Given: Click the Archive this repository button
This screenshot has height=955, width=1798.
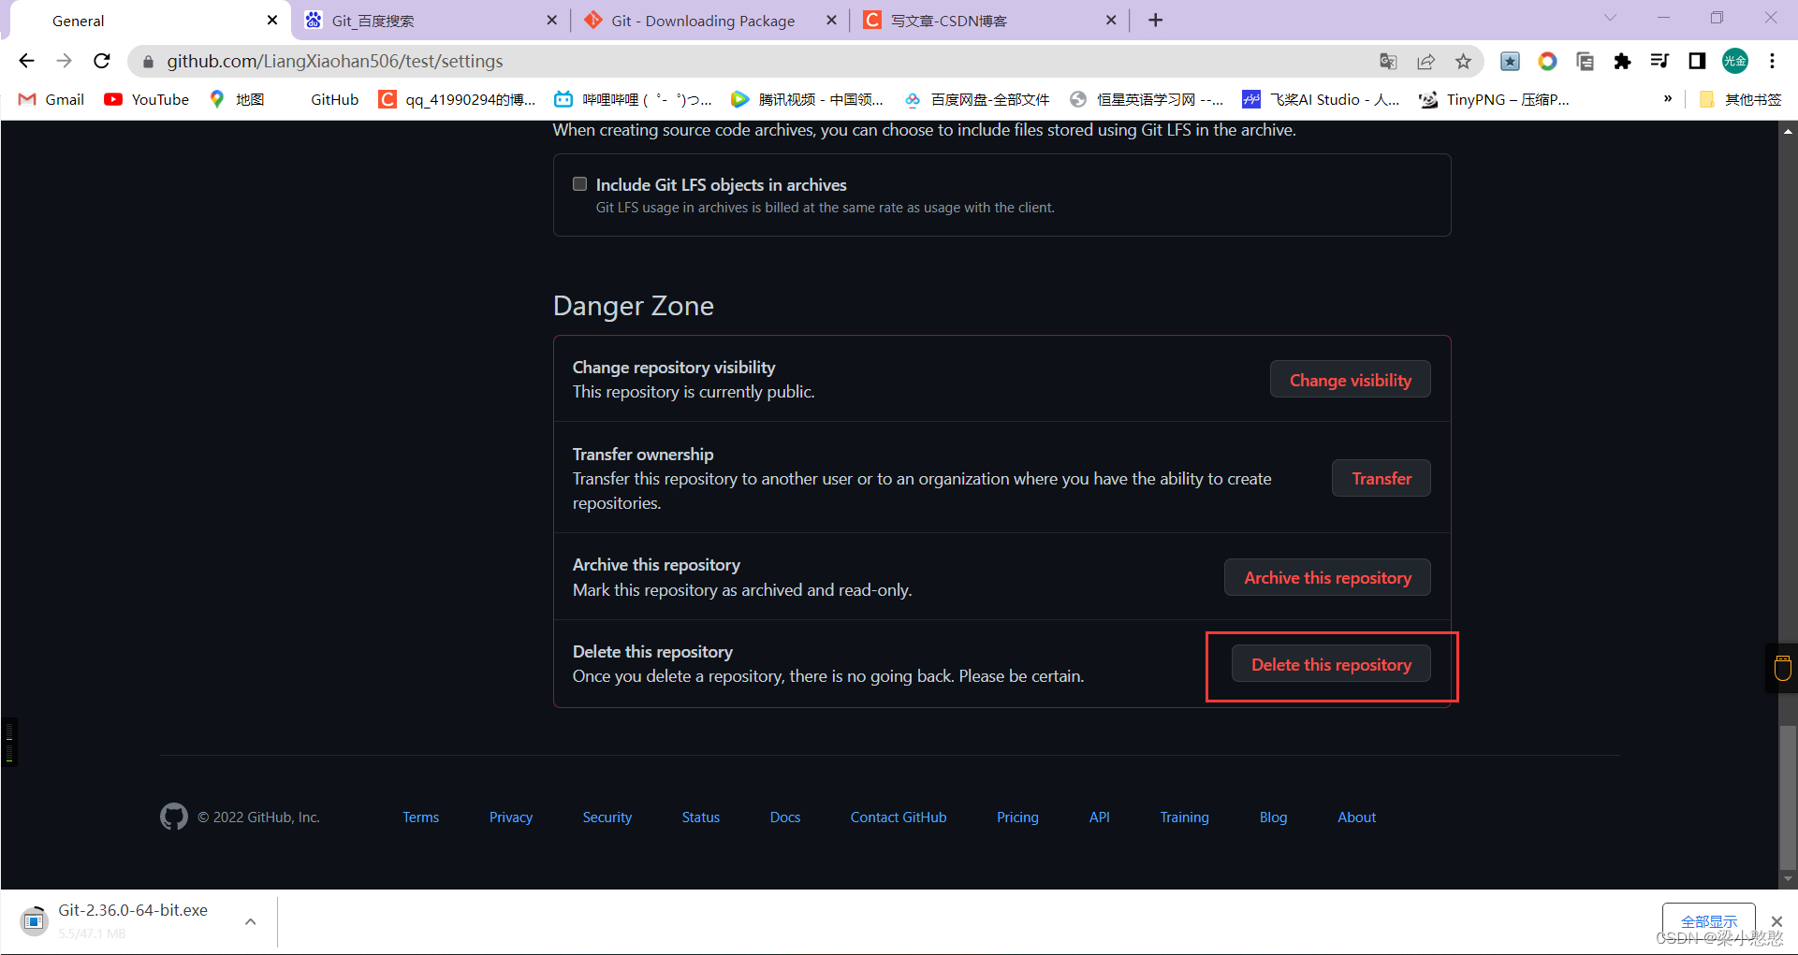Looking at the screenshot, I should click(x=1327, y=577).
